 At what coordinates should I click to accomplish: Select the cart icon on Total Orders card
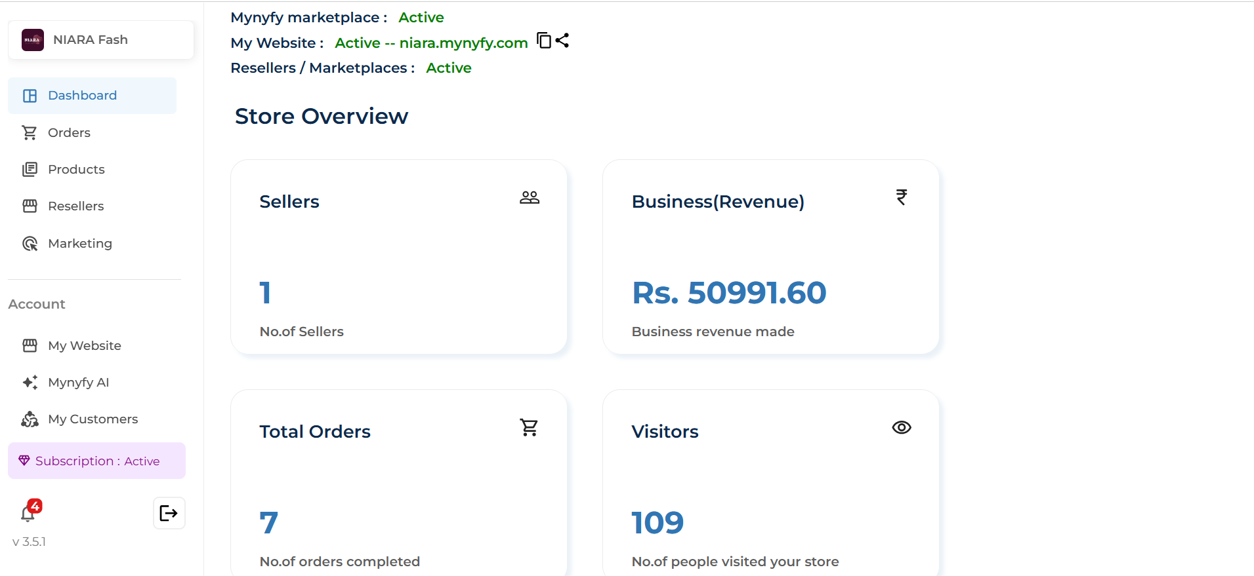(529, 427)
